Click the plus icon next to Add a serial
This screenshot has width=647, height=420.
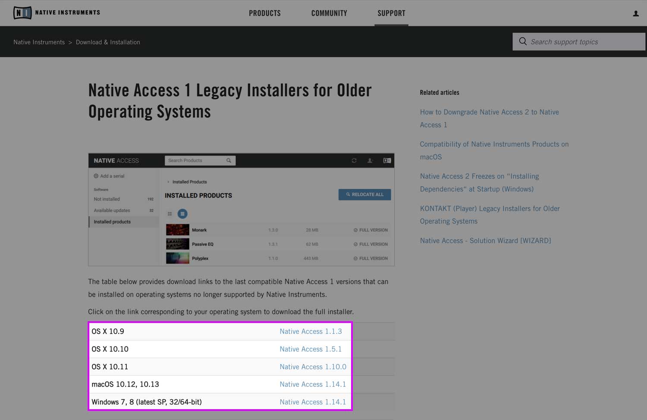point(96,176)
